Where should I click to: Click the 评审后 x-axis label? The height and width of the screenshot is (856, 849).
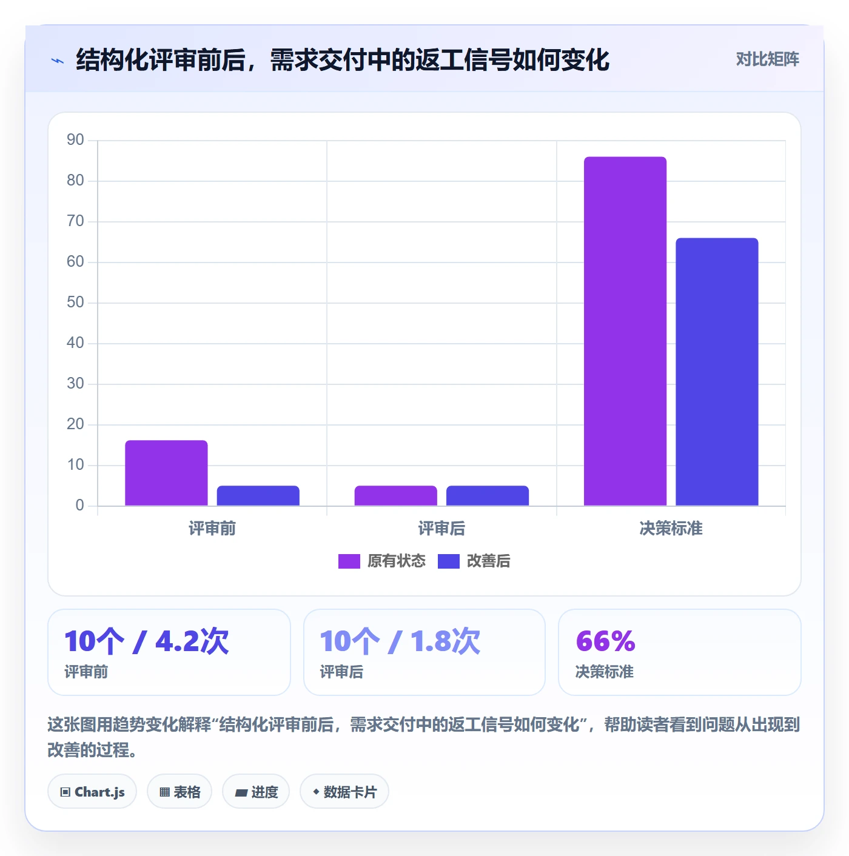click(x=441, y=529)
